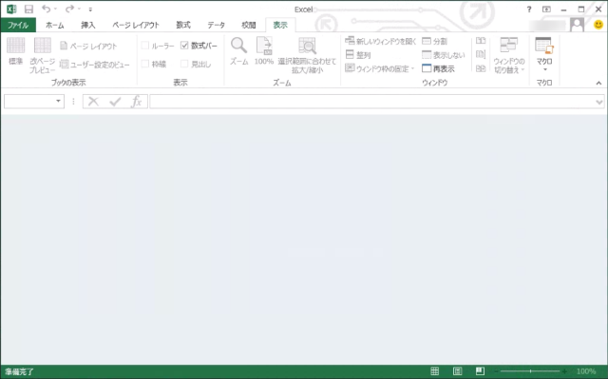Viewport: 608px width, 379px height.
Task: Switch to the データ tab
Action: click(216, 26)
